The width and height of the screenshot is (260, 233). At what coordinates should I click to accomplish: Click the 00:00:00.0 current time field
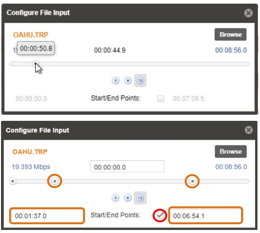coord(127,166)
